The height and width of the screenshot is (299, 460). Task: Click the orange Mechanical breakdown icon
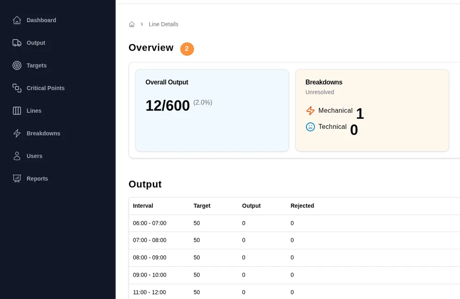coord(310,111)
